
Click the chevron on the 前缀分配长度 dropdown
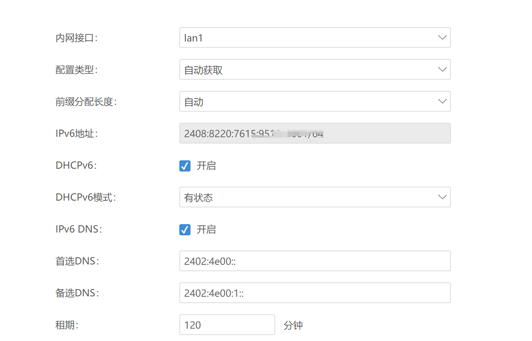click(x=442, y=101)
